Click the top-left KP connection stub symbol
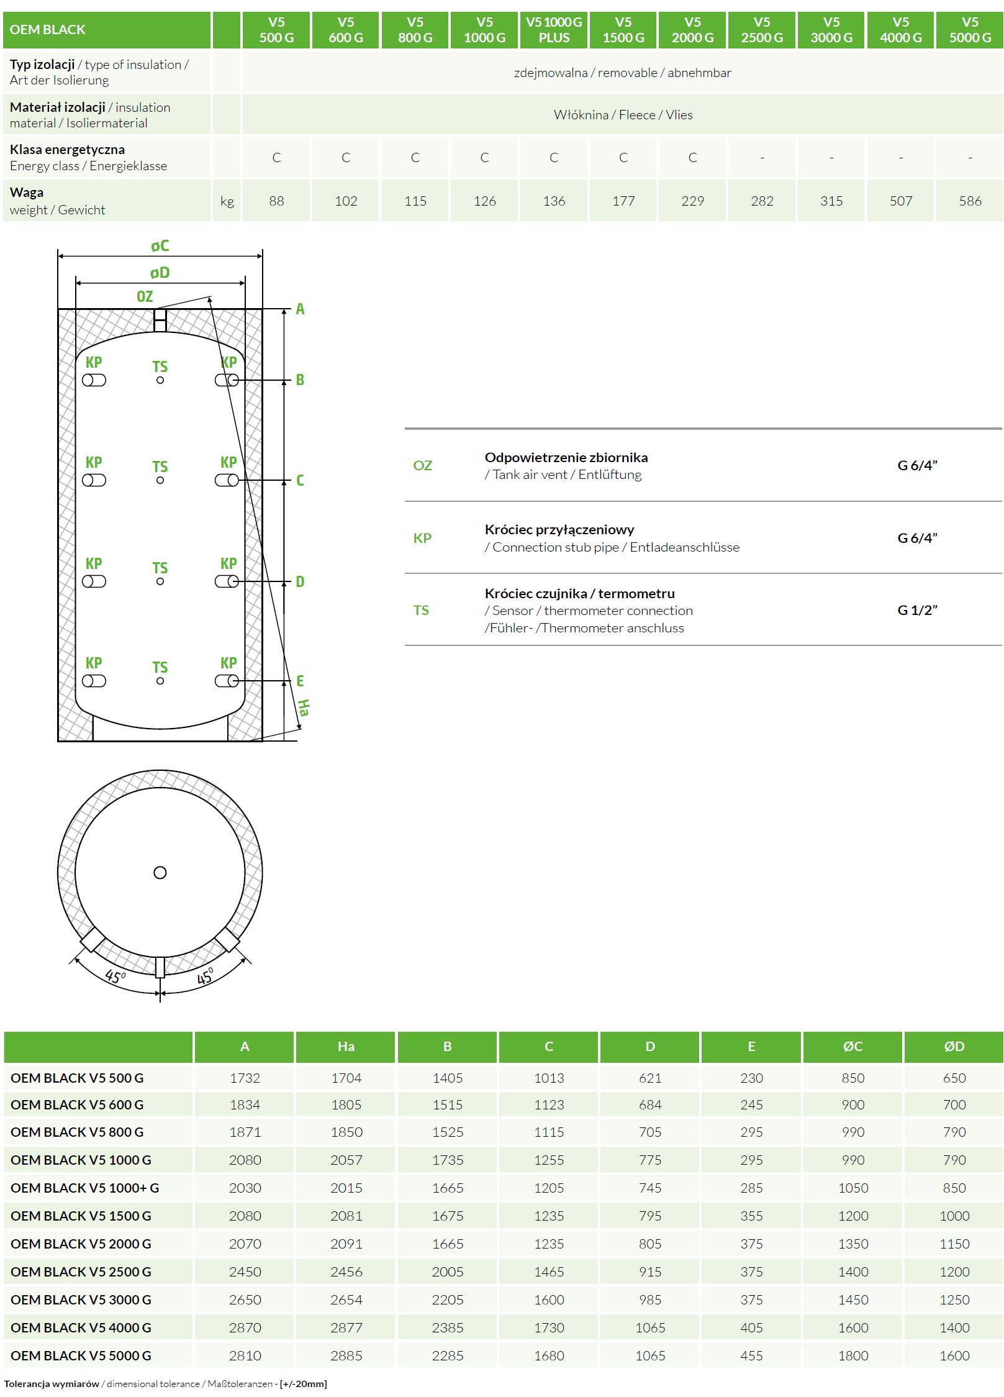 click(94, 380)
